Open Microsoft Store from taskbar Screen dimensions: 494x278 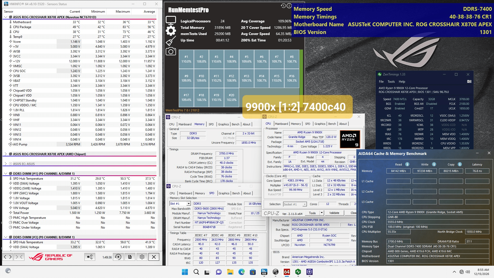click(x=253, y=272)
